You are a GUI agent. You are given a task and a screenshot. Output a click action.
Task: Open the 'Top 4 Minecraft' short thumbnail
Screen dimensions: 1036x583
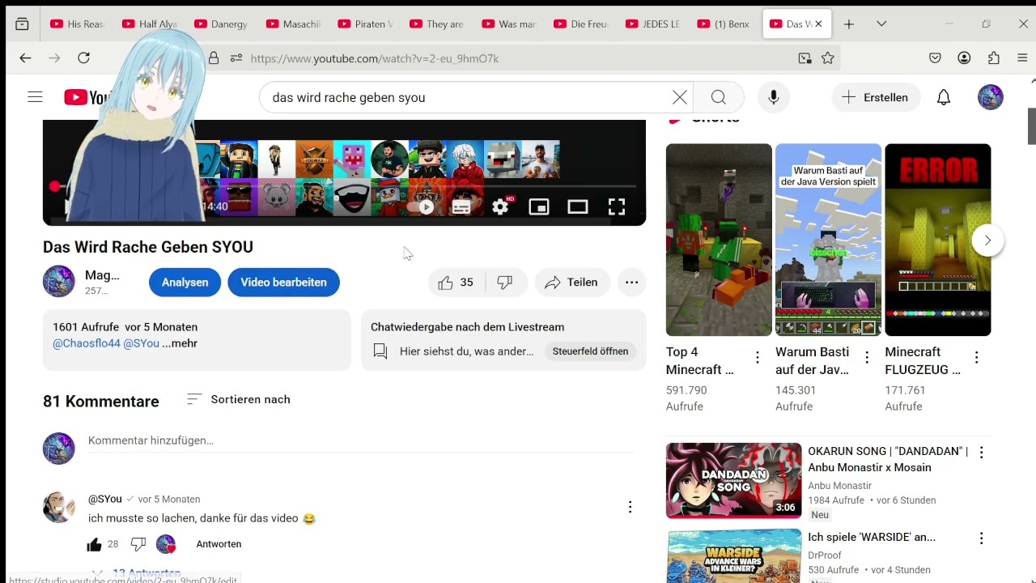719,240
